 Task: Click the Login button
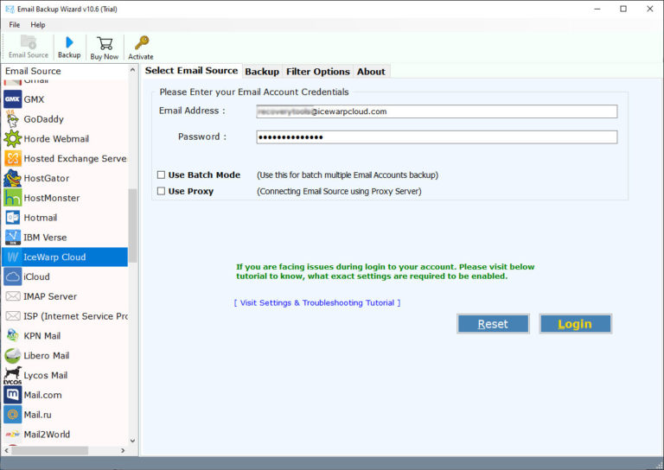(575, 324)
